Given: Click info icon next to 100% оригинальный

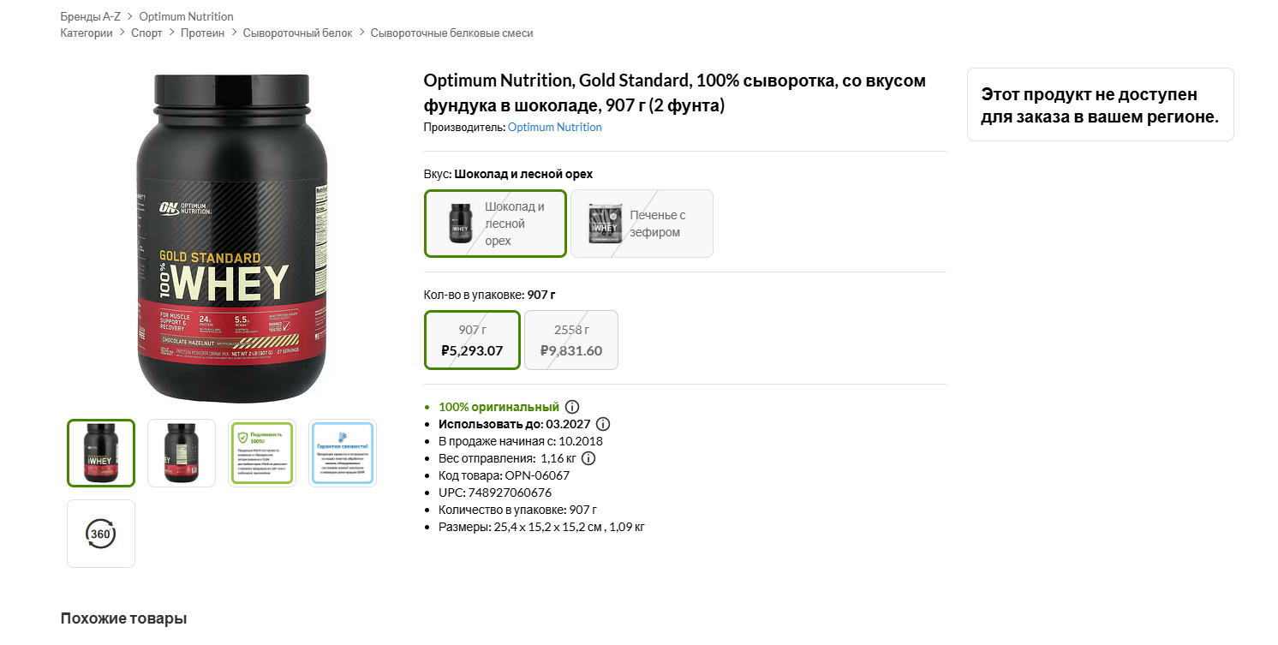Looking at the screenshot, I should coord(572,407).
